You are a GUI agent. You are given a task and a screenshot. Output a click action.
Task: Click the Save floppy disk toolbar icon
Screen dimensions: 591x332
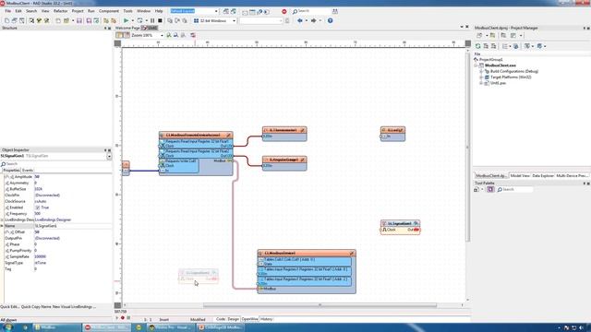pos(79,20)
